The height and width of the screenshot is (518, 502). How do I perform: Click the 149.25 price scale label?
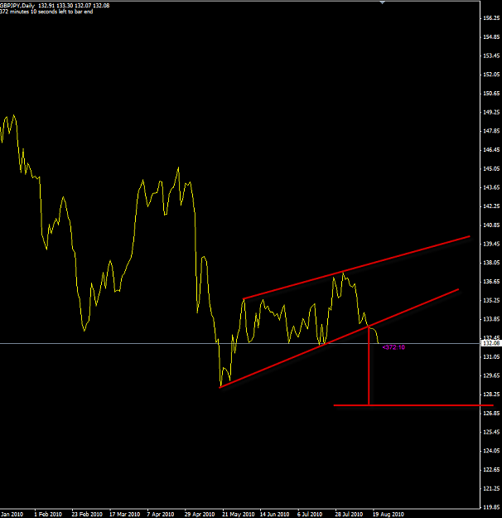click(491, 112)
